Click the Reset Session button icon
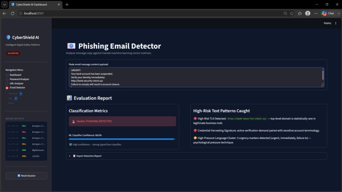Image resolution: width=342 pixels, height=192 pixels. 19,175
